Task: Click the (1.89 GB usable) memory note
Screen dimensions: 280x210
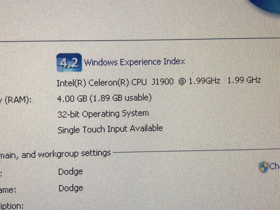Action: tap(121, 98)
